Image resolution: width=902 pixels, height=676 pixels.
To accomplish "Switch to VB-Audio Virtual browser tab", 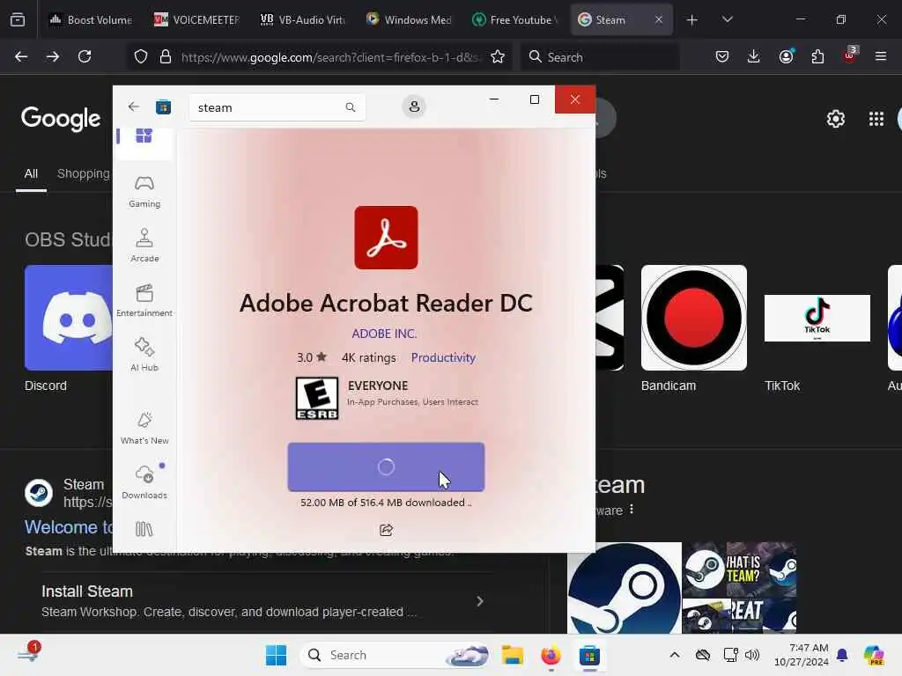I will 302,19.
